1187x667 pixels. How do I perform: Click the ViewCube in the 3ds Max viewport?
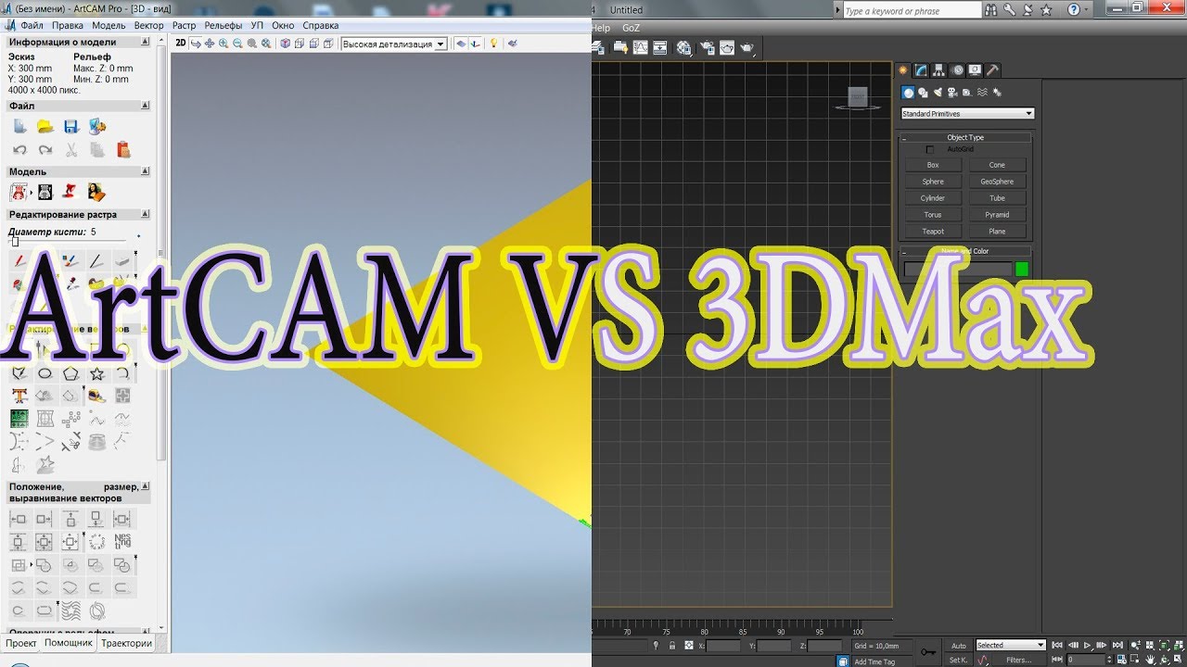pos(858,97)
